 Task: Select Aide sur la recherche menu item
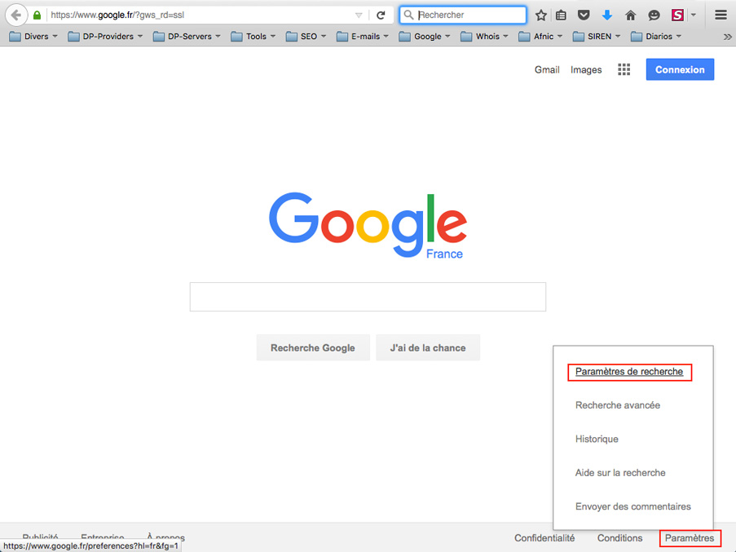pyautogui.click(x=620, y=473)
